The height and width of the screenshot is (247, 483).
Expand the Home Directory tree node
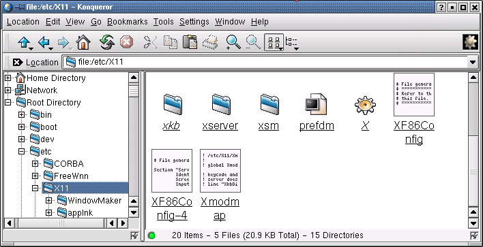[8, 78]
